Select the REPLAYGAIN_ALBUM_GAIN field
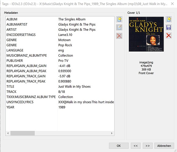This screenshot has width=177, height=152. click(27, 66)
